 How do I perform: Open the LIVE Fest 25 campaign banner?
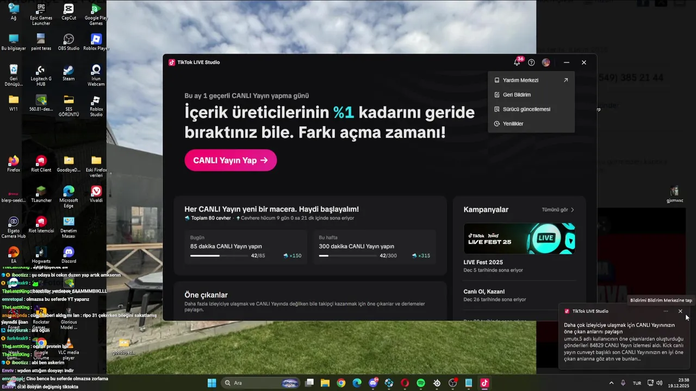pyautogui.click(x=519, y=238)
